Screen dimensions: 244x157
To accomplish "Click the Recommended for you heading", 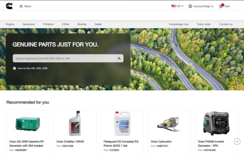I will (x=28, y=102).
